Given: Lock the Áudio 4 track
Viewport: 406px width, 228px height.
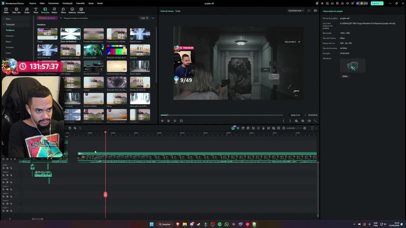Looking at the screenshot, I should tap(3, 189).
